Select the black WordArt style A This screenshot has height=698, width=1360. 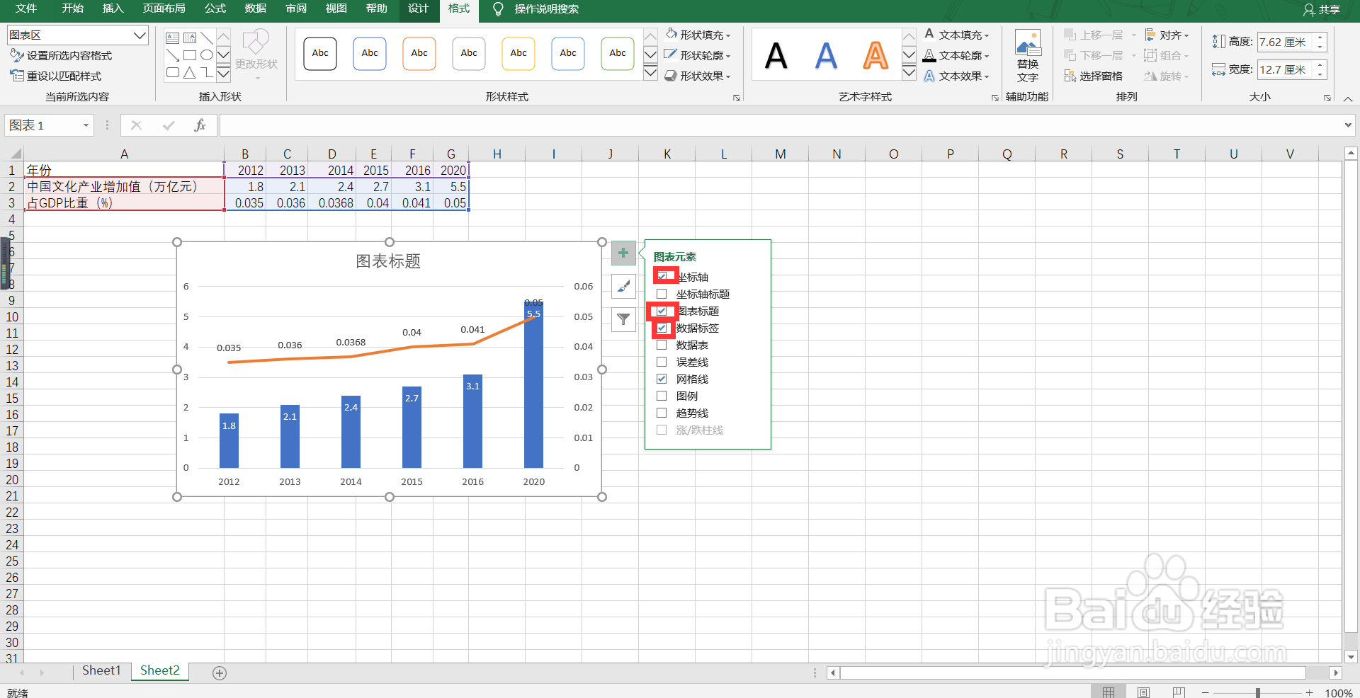coord(776,55)
